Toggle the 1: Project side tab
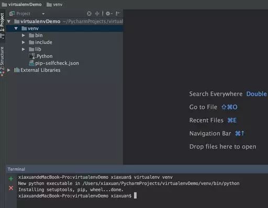The width and height of the screenshot is (268, 208). [x=2, y=22]
